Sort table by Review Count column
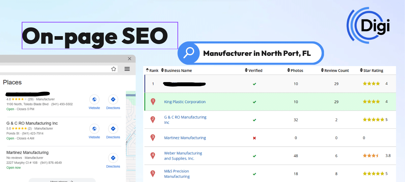The height and width of the screenshot is (182, 405). pos(335,70)
